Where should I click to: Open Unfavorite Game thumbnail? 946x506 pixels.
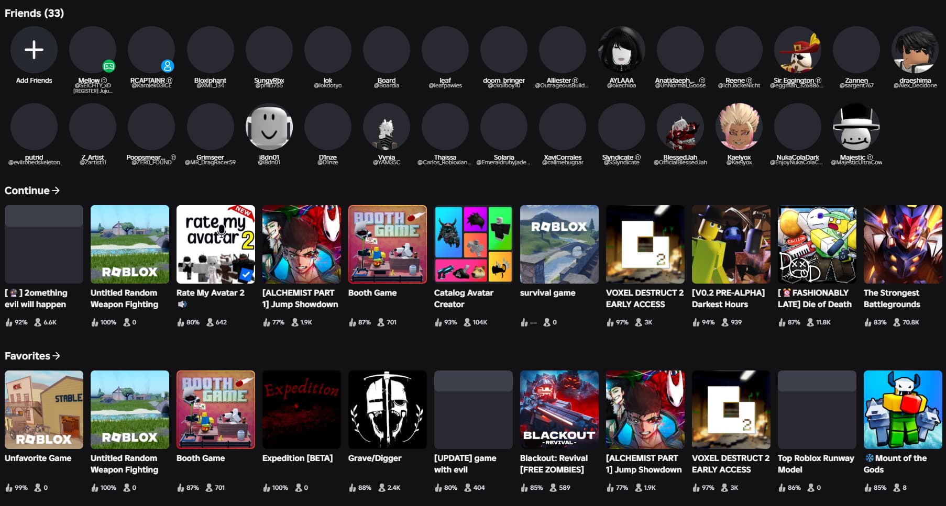pyautogui.click(x=44, y=410)
